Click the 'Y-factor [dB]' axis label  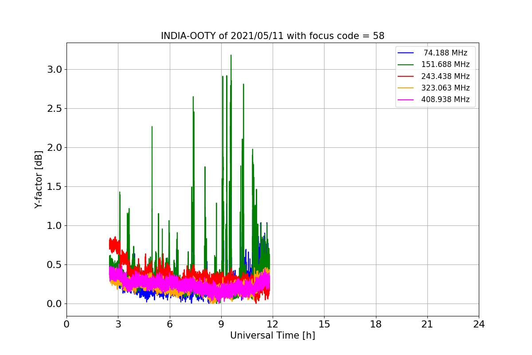tap(39, 180)
